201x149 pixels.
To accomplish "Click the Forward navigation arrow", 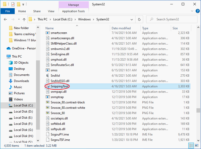I will click(13, 19).
